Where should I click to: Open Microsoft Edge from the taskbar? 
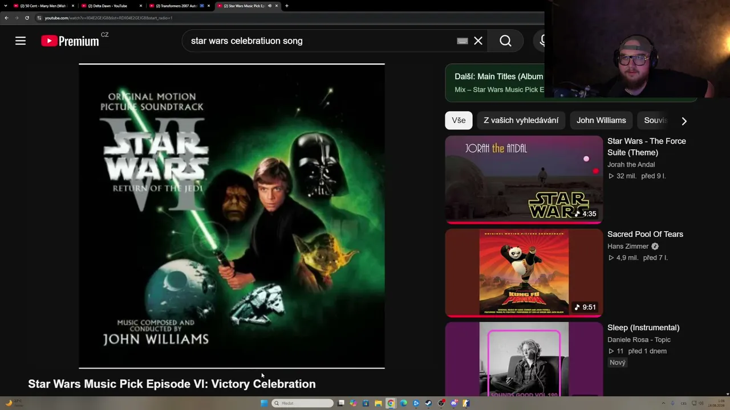[403, 403]
